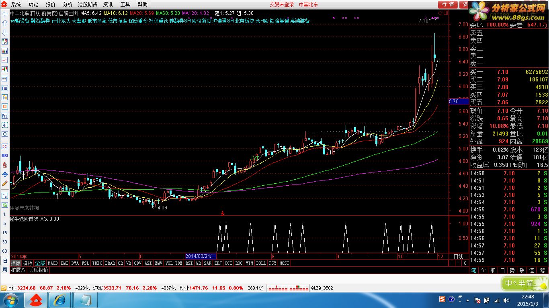Screen dimensions: 549x308
Task: Open the 港股期货 menu
Action: (88, 4)
